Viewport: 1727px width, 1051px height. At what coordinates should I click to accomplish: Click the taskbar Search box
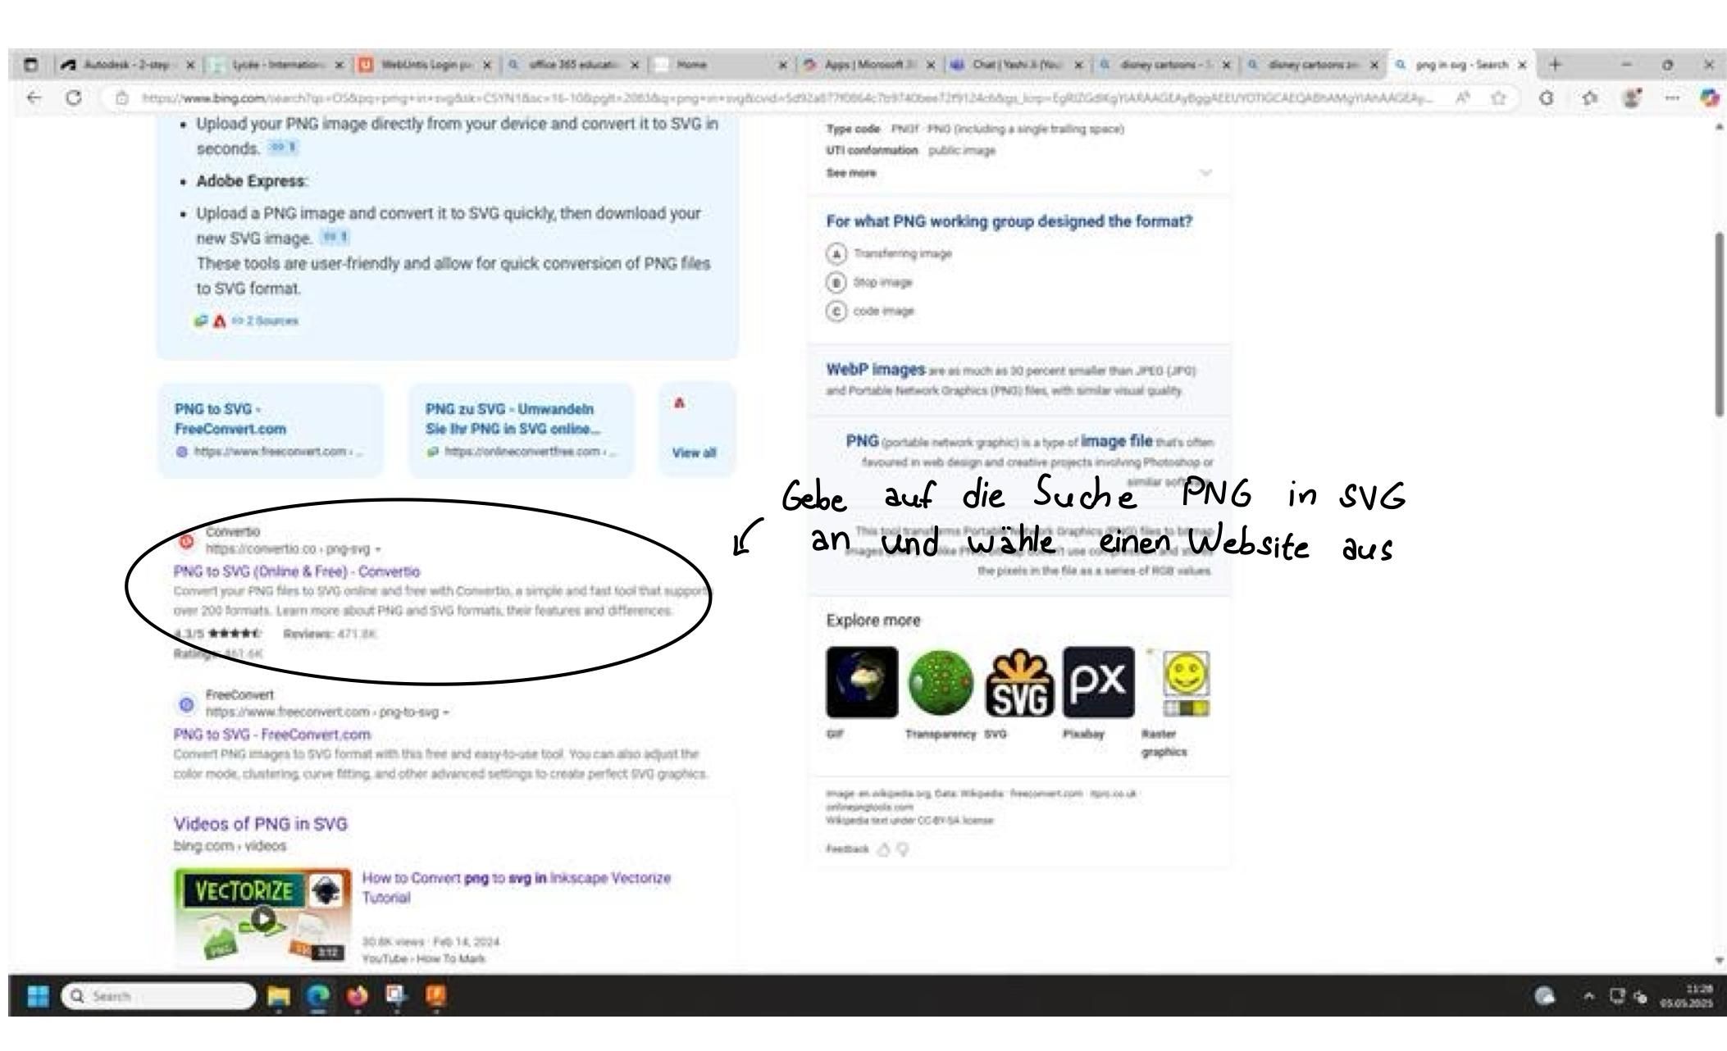[x=159, y=996]
